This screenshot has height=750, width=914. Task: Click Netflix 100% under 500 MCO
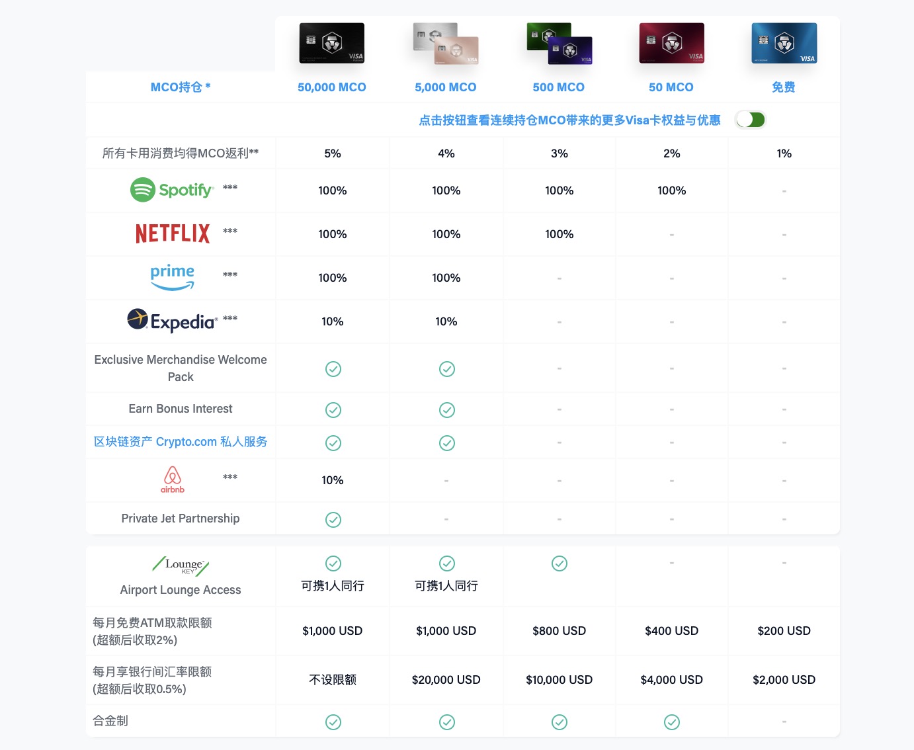pyautogui.click(x=560, y=234)
